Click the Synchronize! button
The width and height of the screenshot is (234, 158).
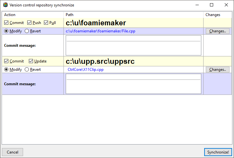[x=218, y=152]
